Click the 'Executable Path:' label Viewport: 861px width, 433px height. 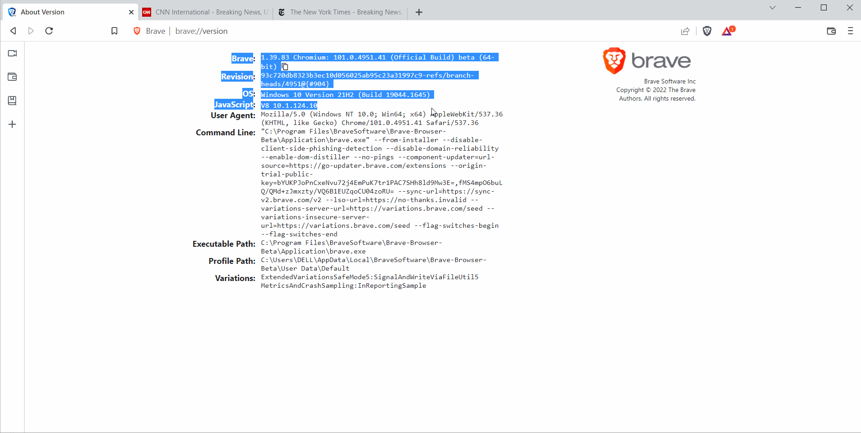tap(224, 244)
